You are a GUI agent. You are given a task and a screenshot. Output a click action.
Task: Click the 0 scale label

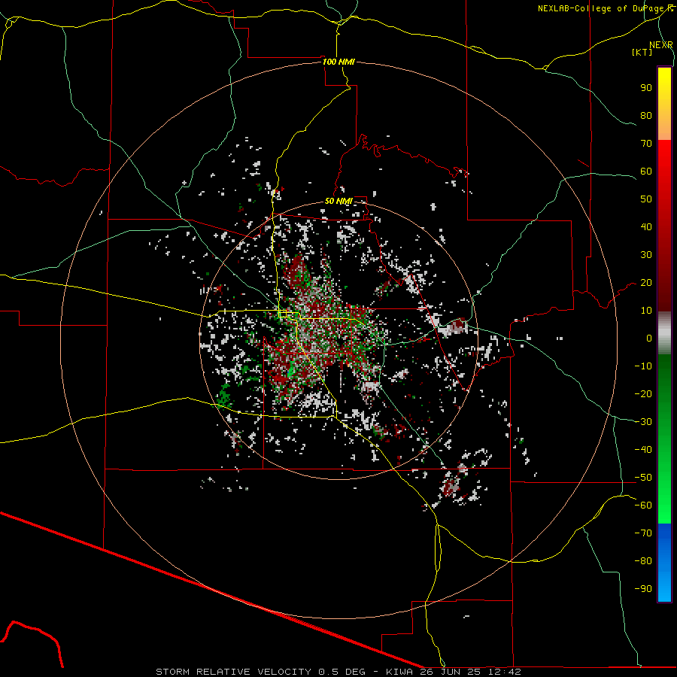(x=649, y=338)
